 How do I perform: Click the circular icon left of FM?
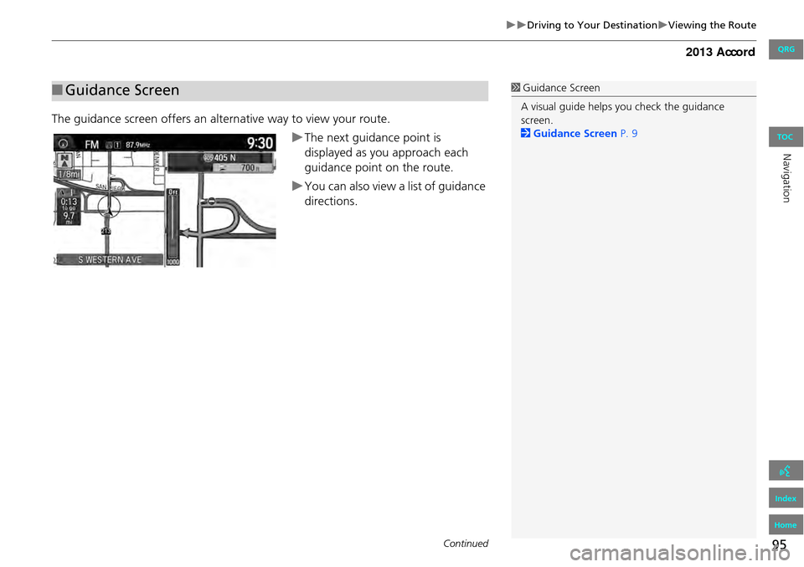click(64, 144)
